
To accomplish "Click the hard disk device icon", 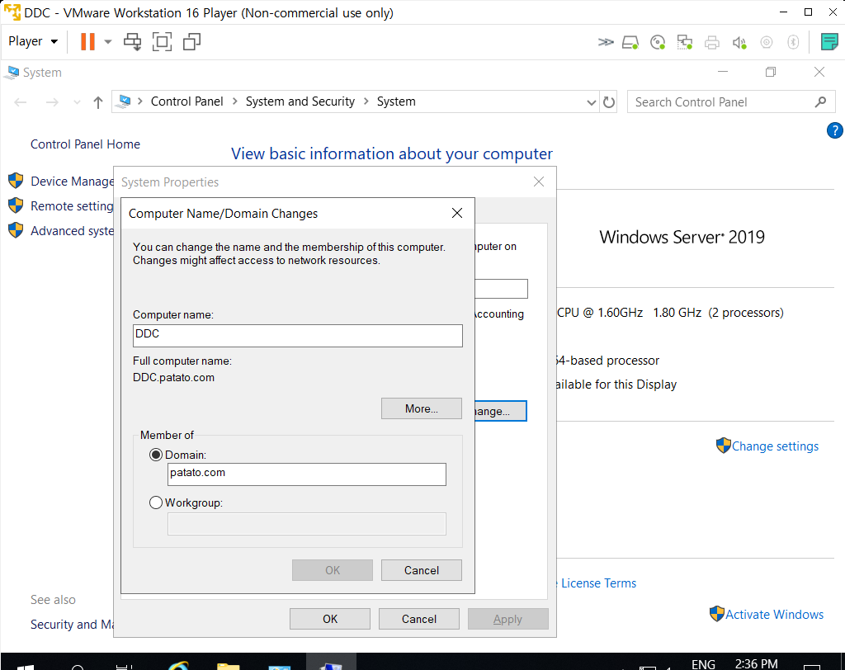I will point(630,42).
